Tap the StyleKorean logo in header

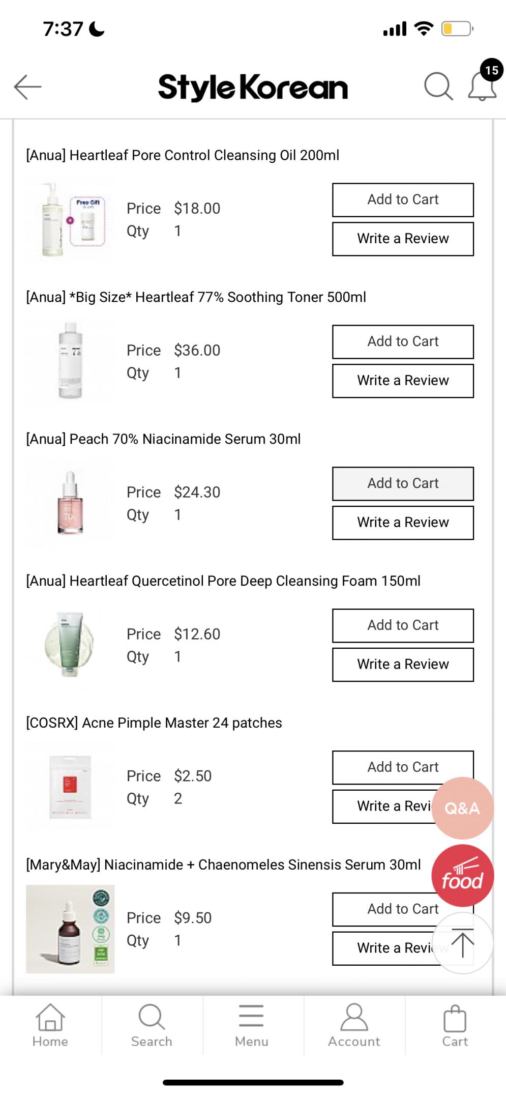point(253,88)
